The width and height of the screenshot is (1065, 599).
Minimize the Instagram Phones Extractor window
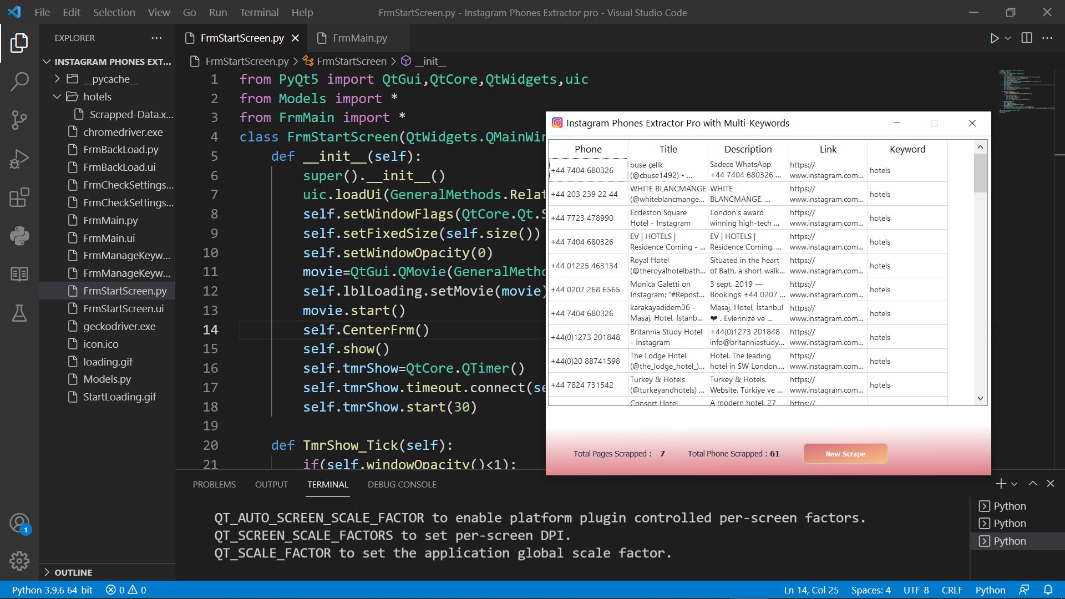coord(896,123)
